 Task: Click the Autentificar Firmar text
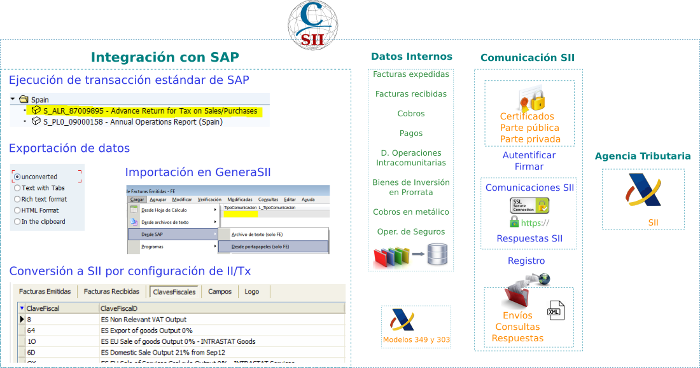click(529, 161)
